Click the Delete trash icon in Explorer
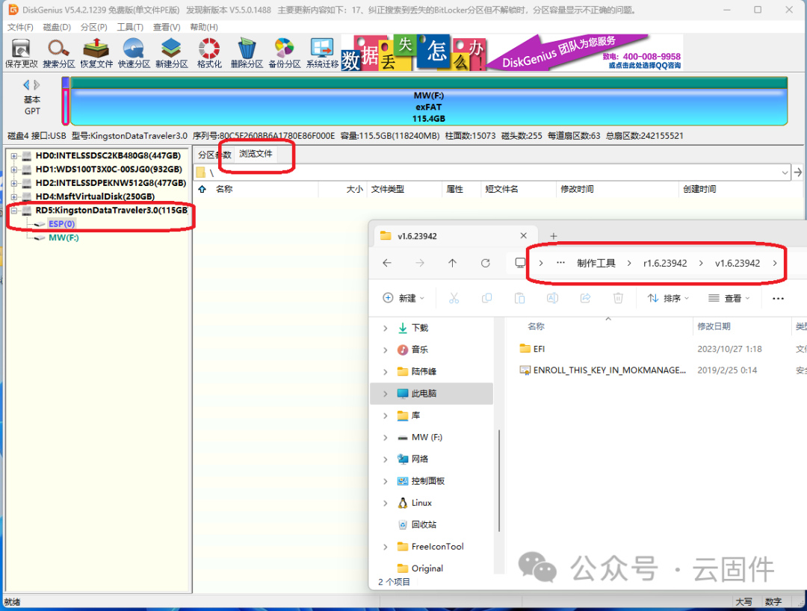 [x=618, y=298]
